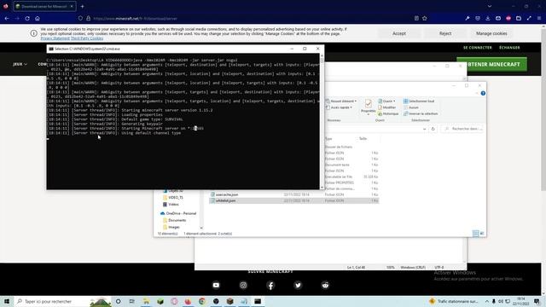Bookmark this page with the star icon
The height and width of the screenshot is (307, 546).
(425, 19)
